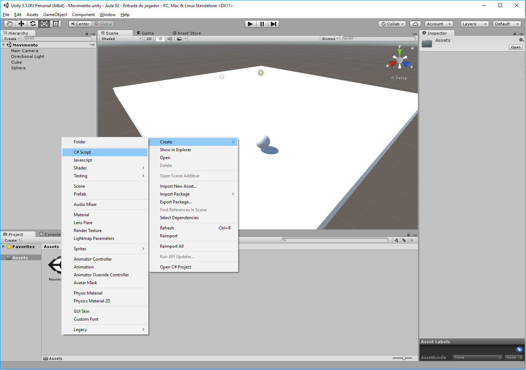Select the Move tool
Viewport: 526px width, 370px height.
[x=21, y=24]
